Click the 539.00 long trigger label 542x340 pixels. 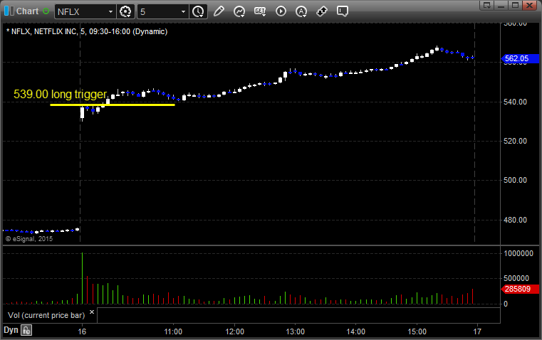click(60, 94)
